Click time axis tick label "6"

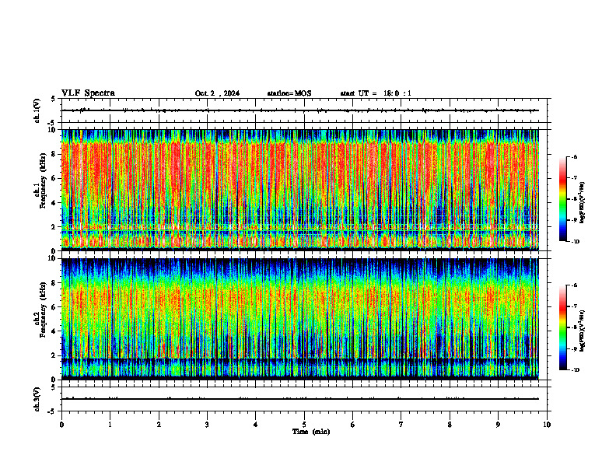click(x=353, y=425)
